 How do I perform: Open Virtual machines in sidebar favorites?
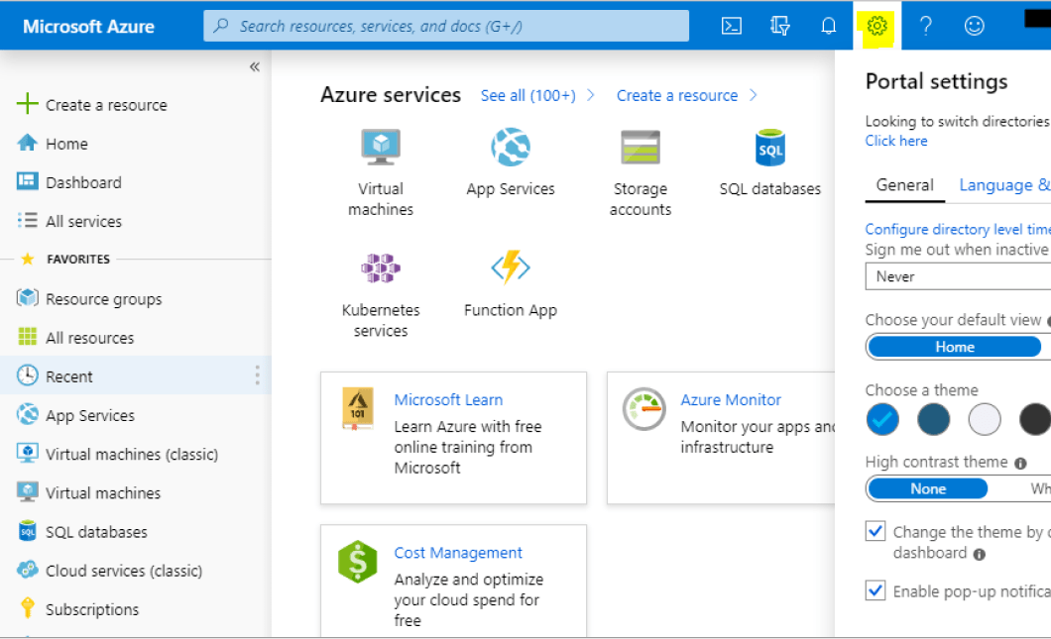coord(102,493)
